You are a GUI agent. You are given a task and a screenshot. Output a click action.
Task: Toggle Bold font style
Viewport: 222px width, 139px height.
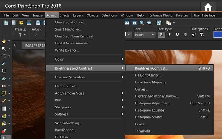pos(161,35)
